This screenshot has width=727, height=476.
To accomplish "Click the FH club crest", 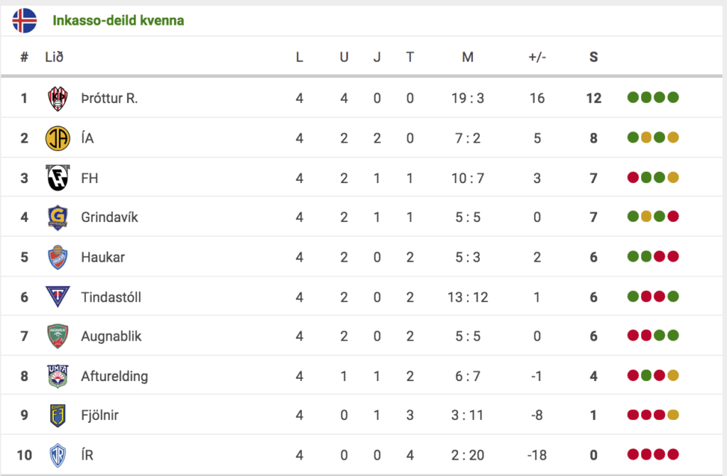I will coord(58,177).
